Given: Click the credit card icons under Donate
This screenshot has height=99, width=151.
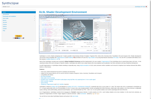Looking at the screenshot, I should [x=18, y=38].
